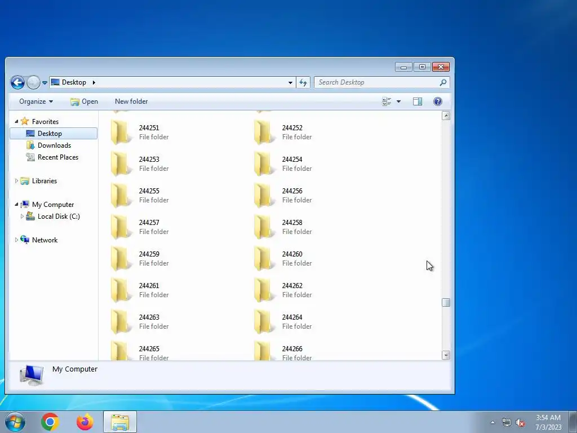This screenshot has width=577, height=433.
Task: Select the folder icon for 244252
Action: pos(264,132)
